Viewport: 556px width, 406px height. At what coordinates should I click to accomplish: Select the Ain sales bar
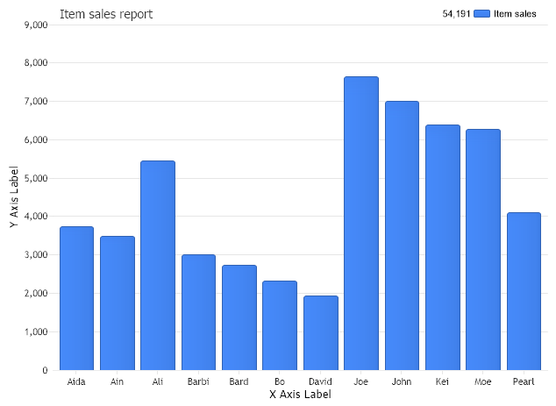[x=118, y=303]
